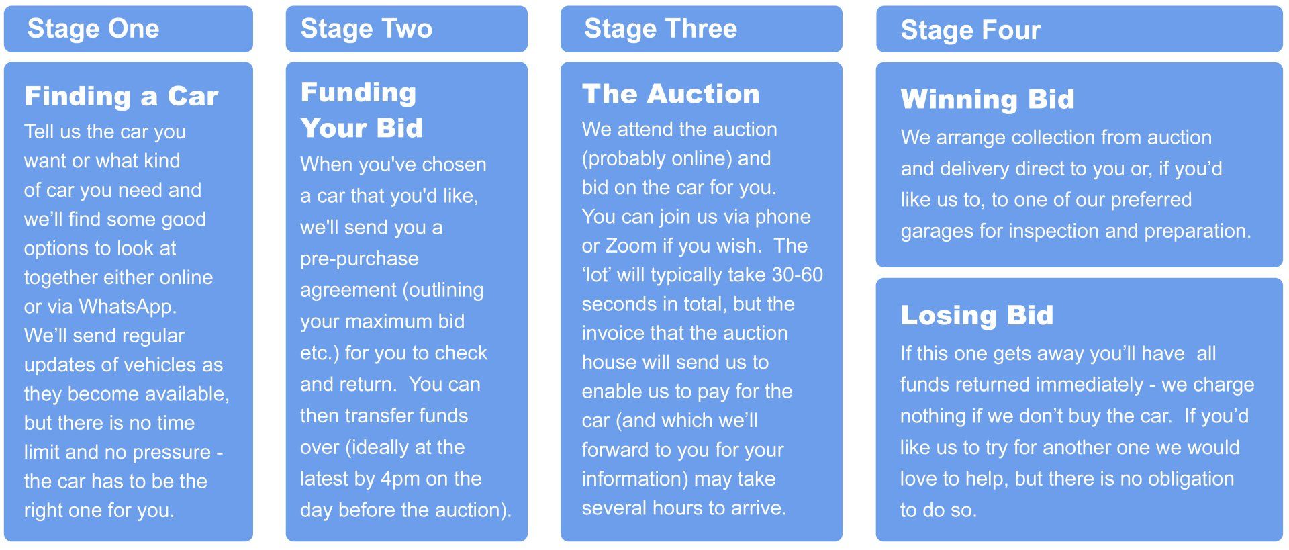This screenshot has width=1289, height=550.
Task: Click the Losing Bid heading
Action: 977,316
